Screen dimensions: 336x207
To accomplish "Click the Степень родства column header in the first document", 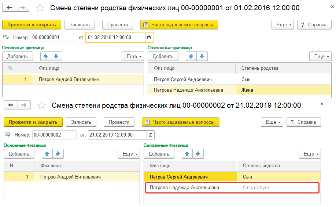I will (259, 68).
